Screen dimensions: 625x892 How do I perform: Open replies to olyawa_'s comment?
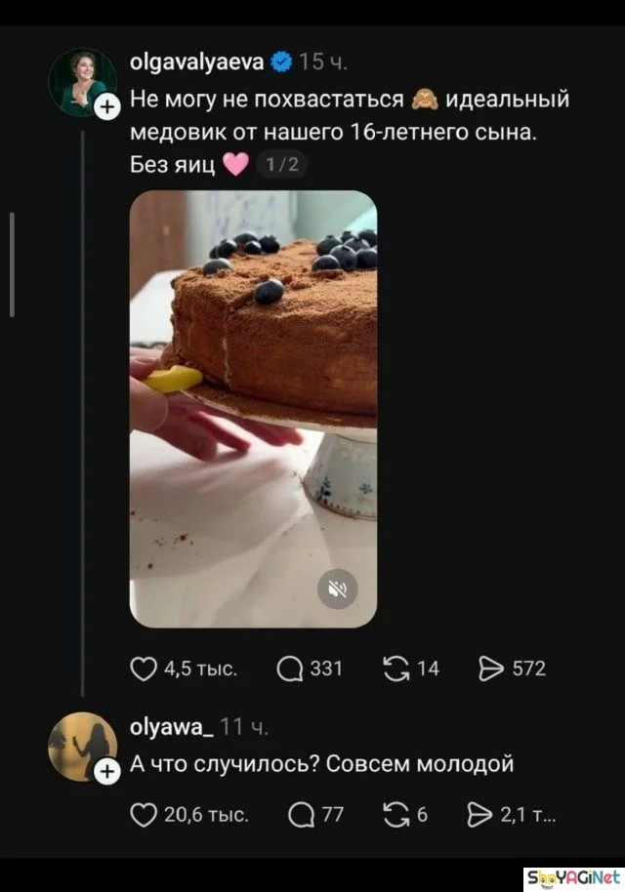pos(301,815)
